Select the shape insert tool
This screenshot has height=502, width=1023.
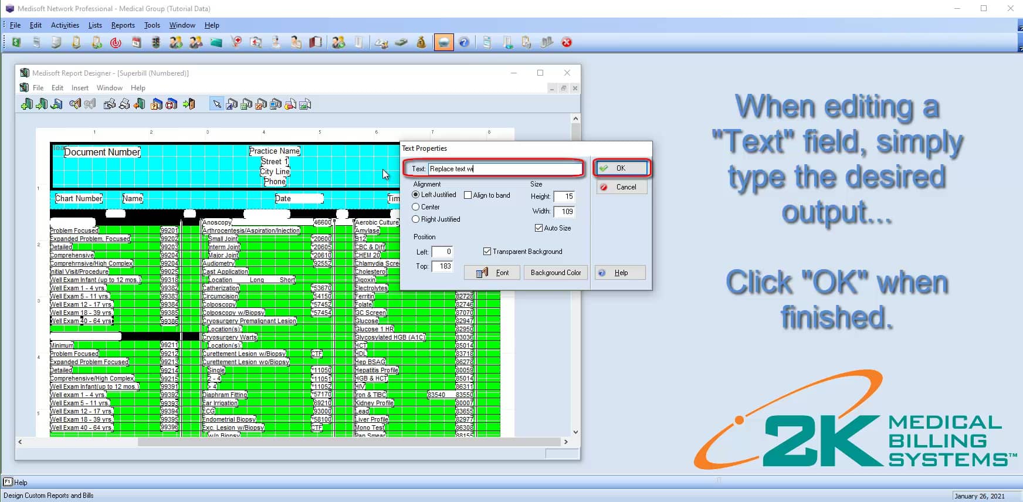(290, 104)
